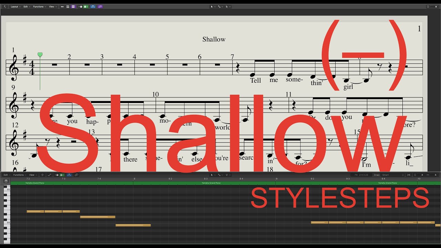Screen dimensions: 441x248
Task: Open the pencil tool menu in score editor
Action: [220, 7]
